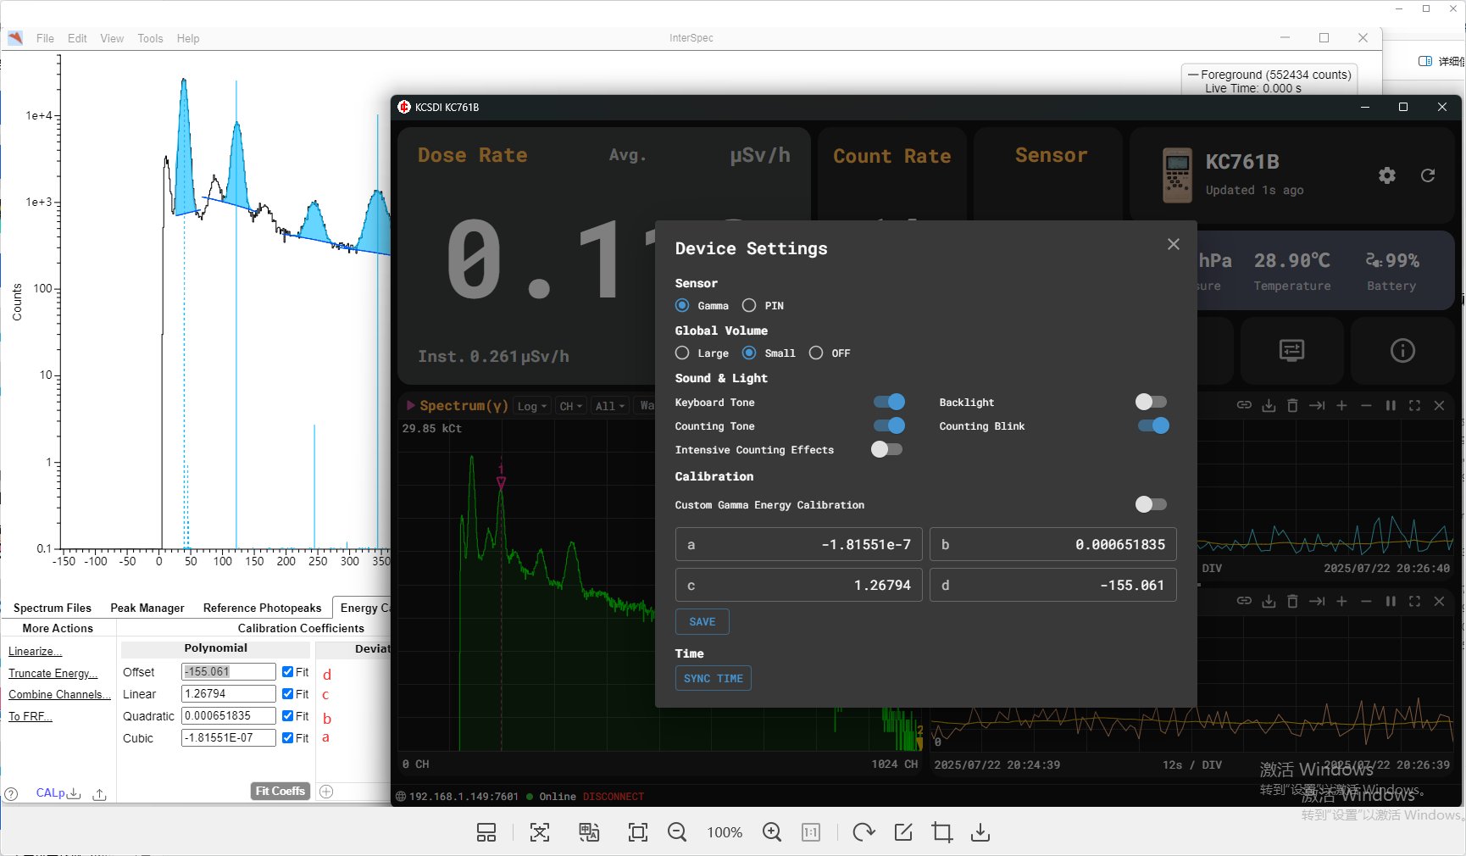
Task: Save the device calibration settings
Action: (702, 621)
